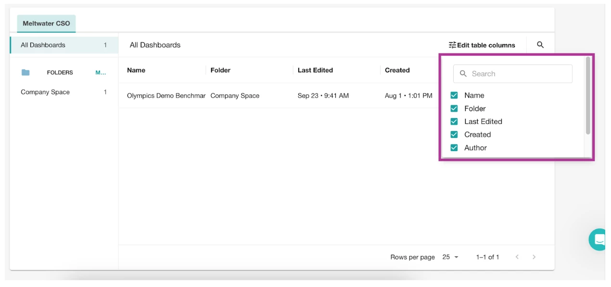Uncheck the Folder column checkbox
Viewport: 611px width, 287px height.
tap(454, 108)
